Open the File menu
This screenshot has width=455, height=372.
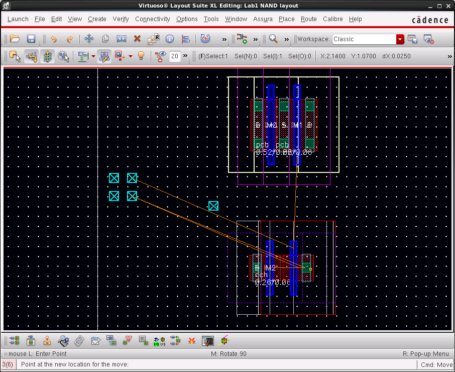(40, 19)
